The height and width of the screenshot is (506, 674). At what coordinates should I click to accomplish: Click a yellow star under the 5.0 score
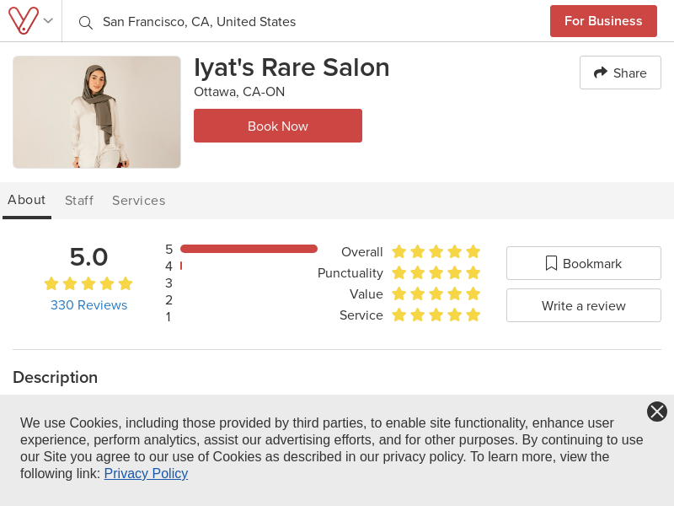[x=88, y=284]
